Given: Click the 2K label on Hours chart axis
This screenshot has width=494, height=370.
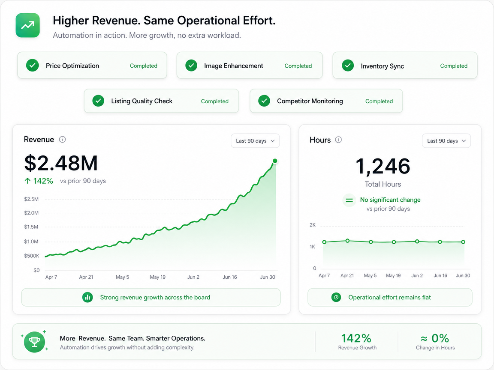Looking at the screenshot, I should (313, 225).
